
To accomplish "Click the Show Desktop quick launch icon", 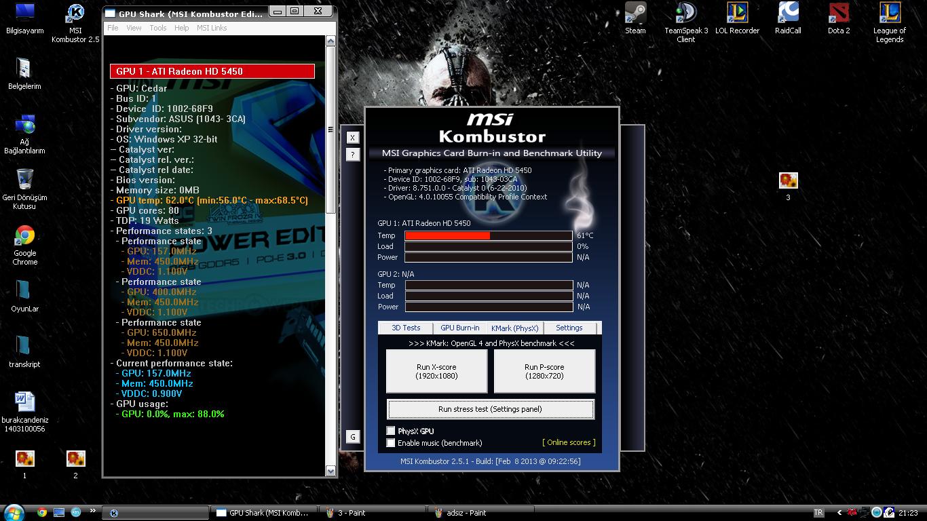I will tap(59, 512).
